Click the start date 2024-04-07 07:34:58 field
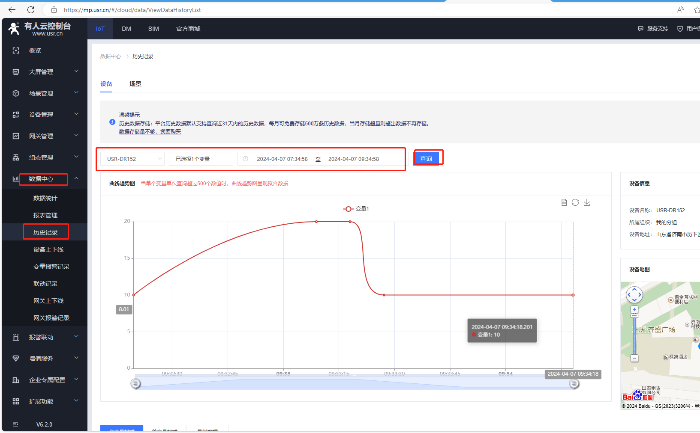The image size is (700, 433). (x=282, y=159)
